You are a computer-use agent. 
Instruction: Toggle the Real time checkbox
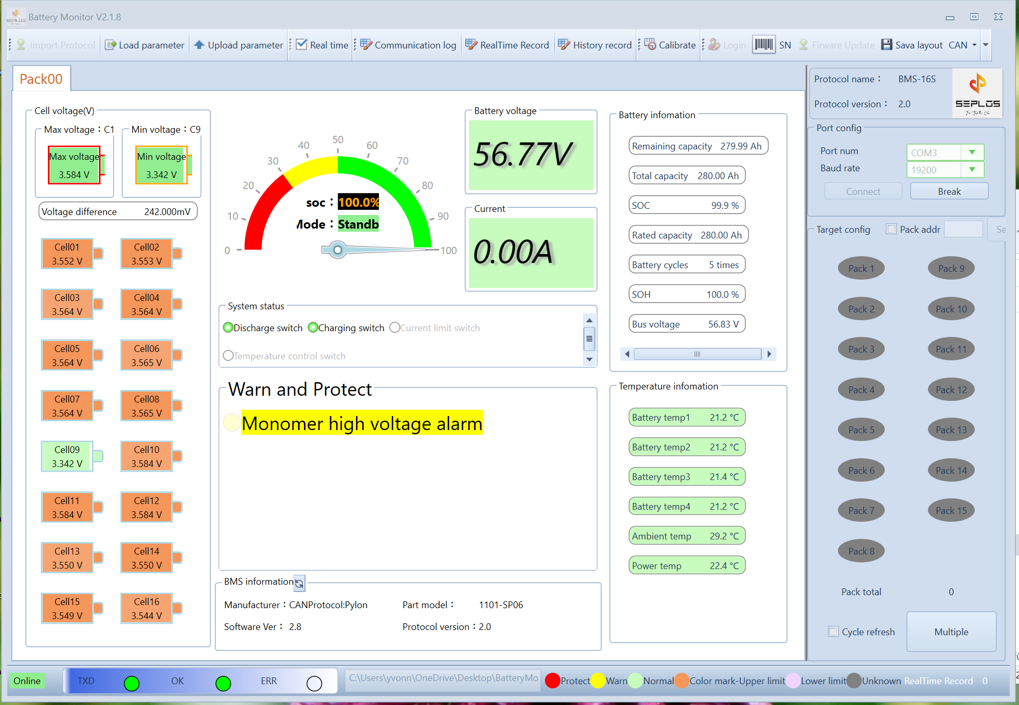tap(301, 45)
